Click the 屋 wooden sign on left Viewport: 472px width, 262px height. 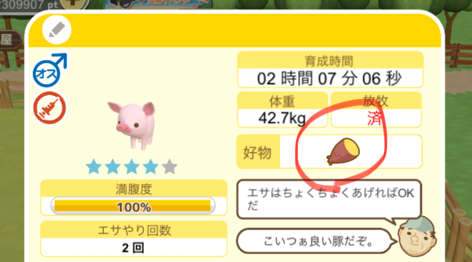(9, 40)
